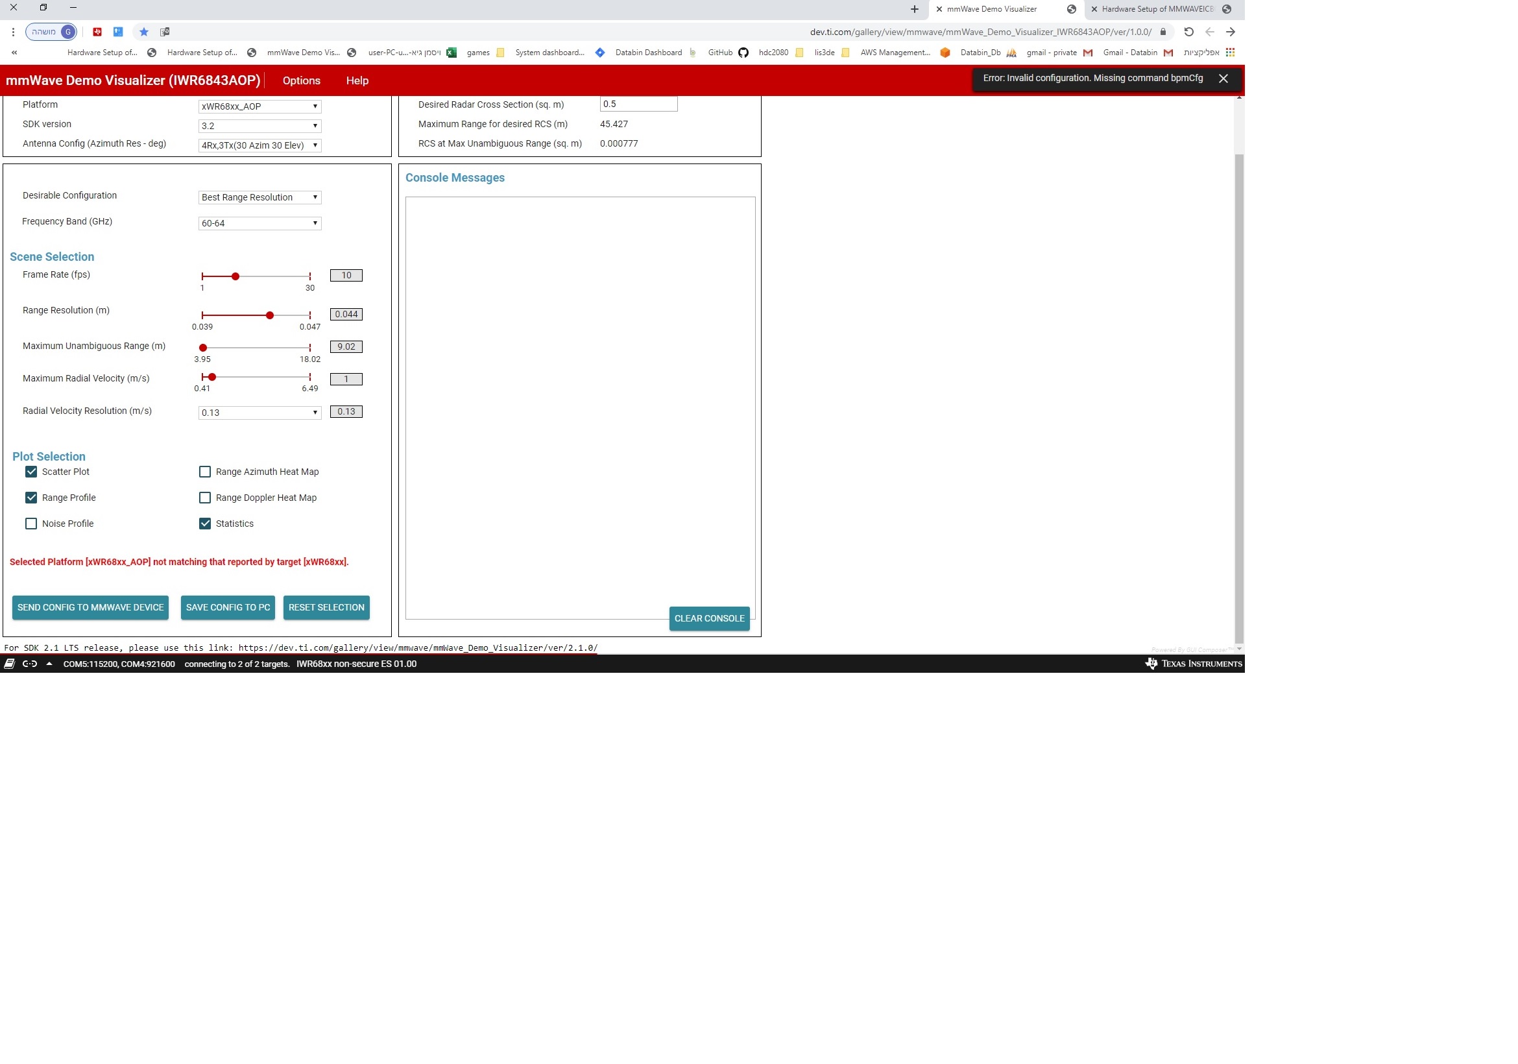The width and height of the screenshot is (1518, 1064).
Task: Open the Options menu
Action: click(x=302, y=80)
